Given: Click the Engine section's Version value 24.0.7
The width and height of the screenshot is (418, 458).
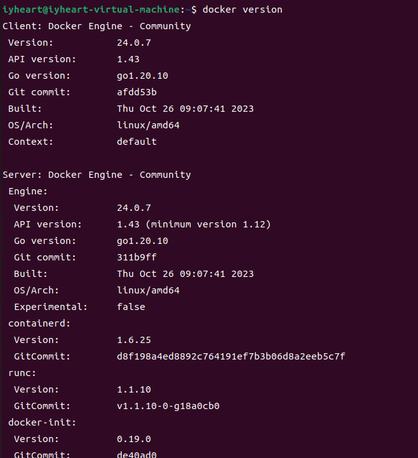Looking at the screenshot, I should [x=134, y=208].
